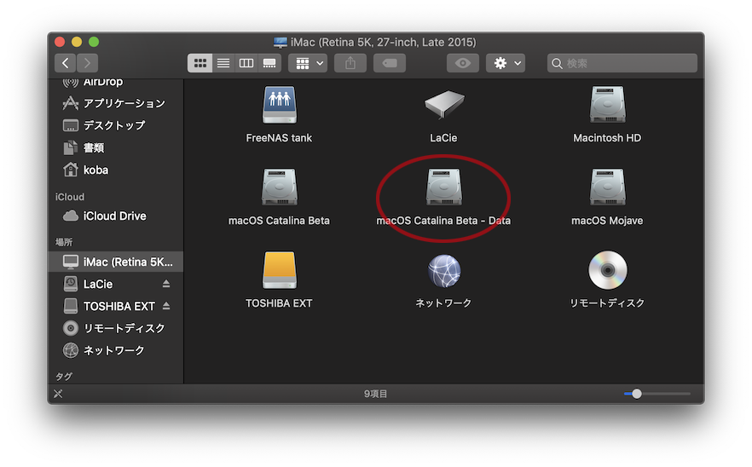Open the gear Action menu dropdown
This screenshot has height=467, width=752.
pos(506,63)
